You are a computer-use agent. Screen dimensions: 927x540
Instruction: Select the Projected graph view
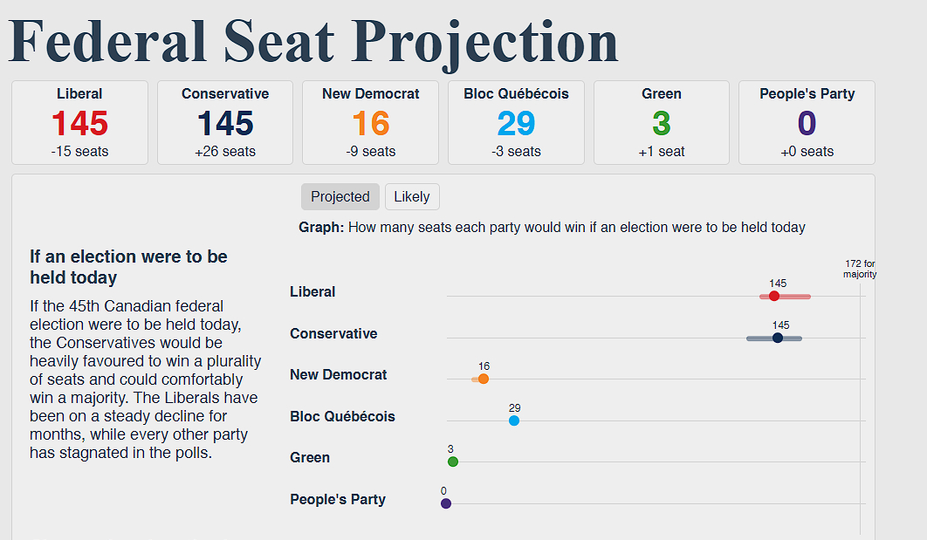[340, 197]
